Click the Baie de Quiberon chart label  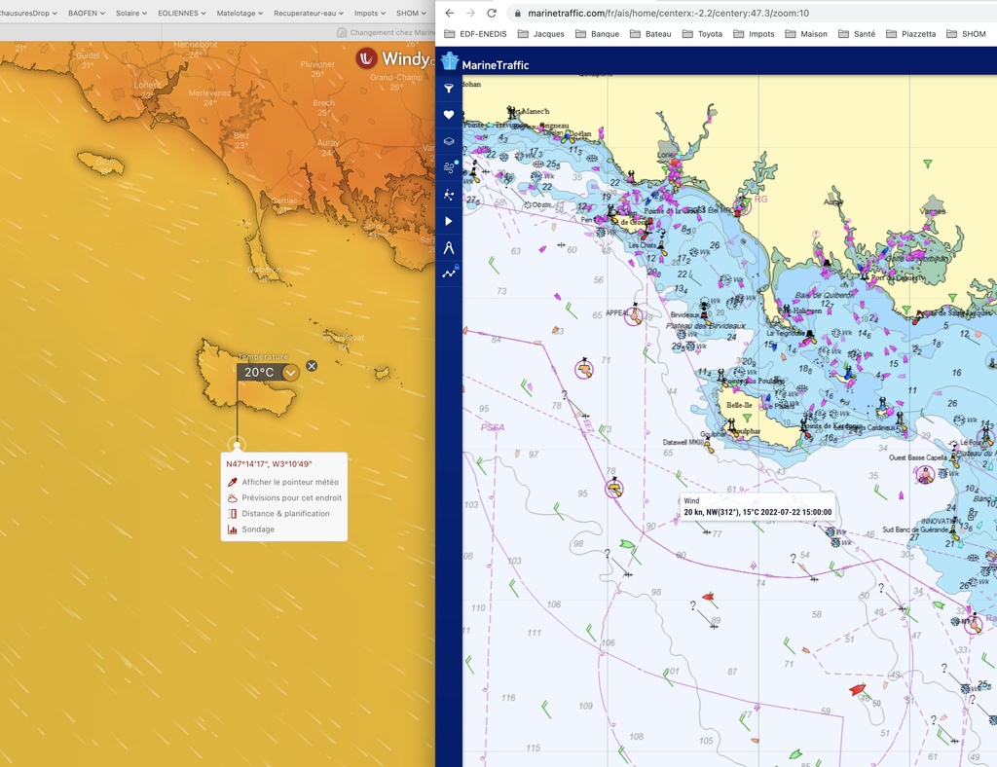[825, 295]
